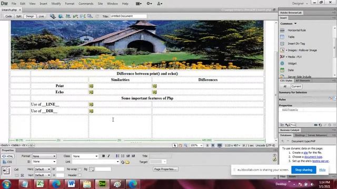Click the testing server link

tap(320, 161)
